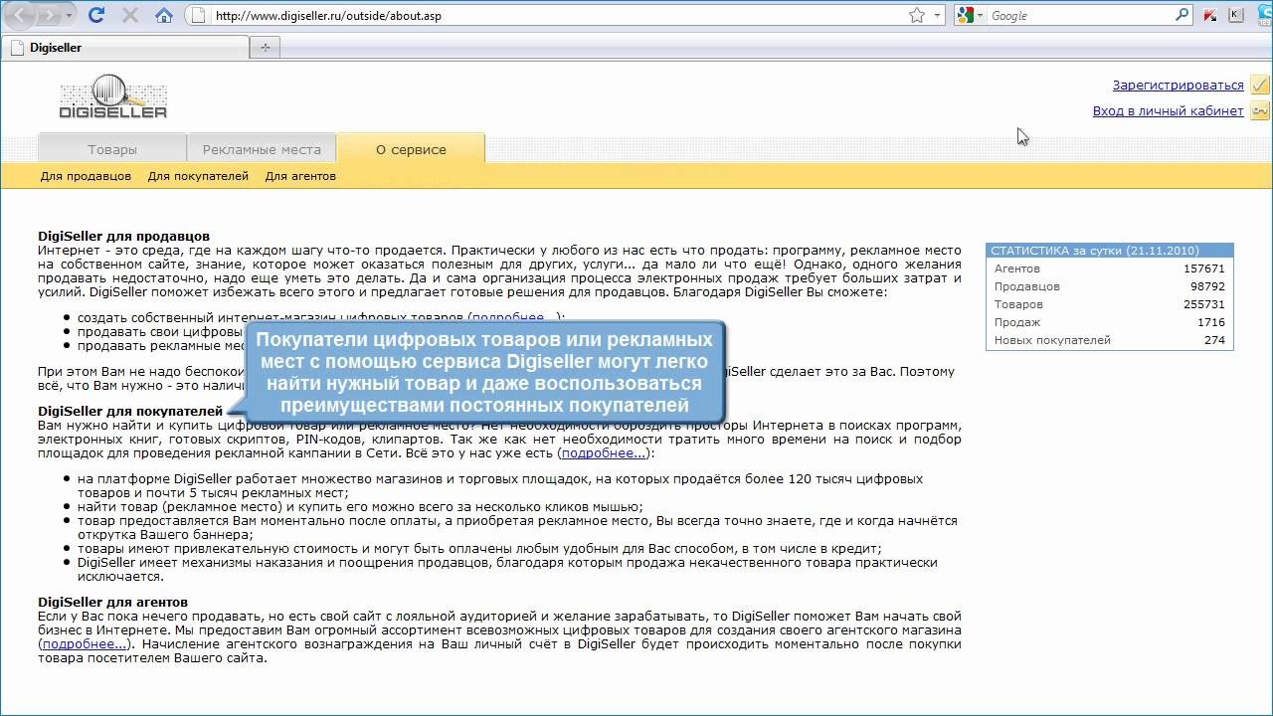Click the checkmark icon next to Зарегистрироваться
This screenshot has height=716, width=1273.
point(1259,85)
